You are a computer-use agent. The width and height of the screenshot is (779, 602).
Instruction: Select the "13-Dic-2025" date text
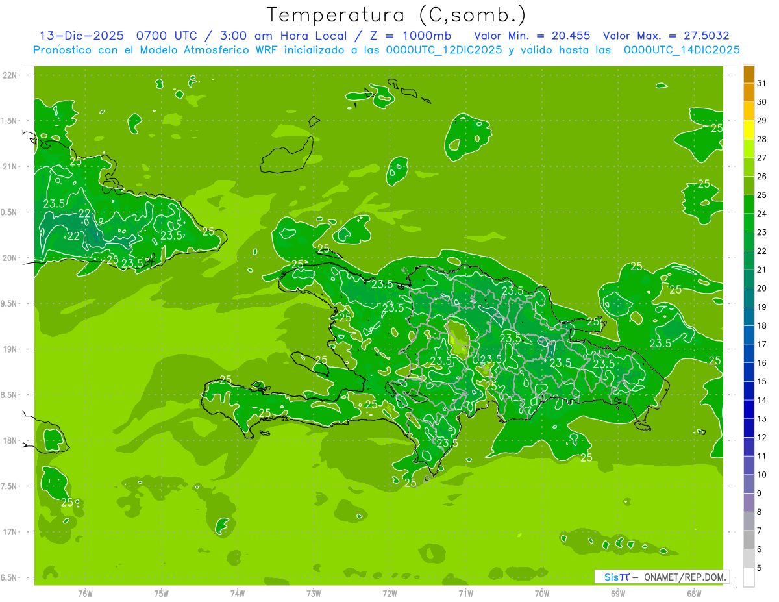[82, 36]
